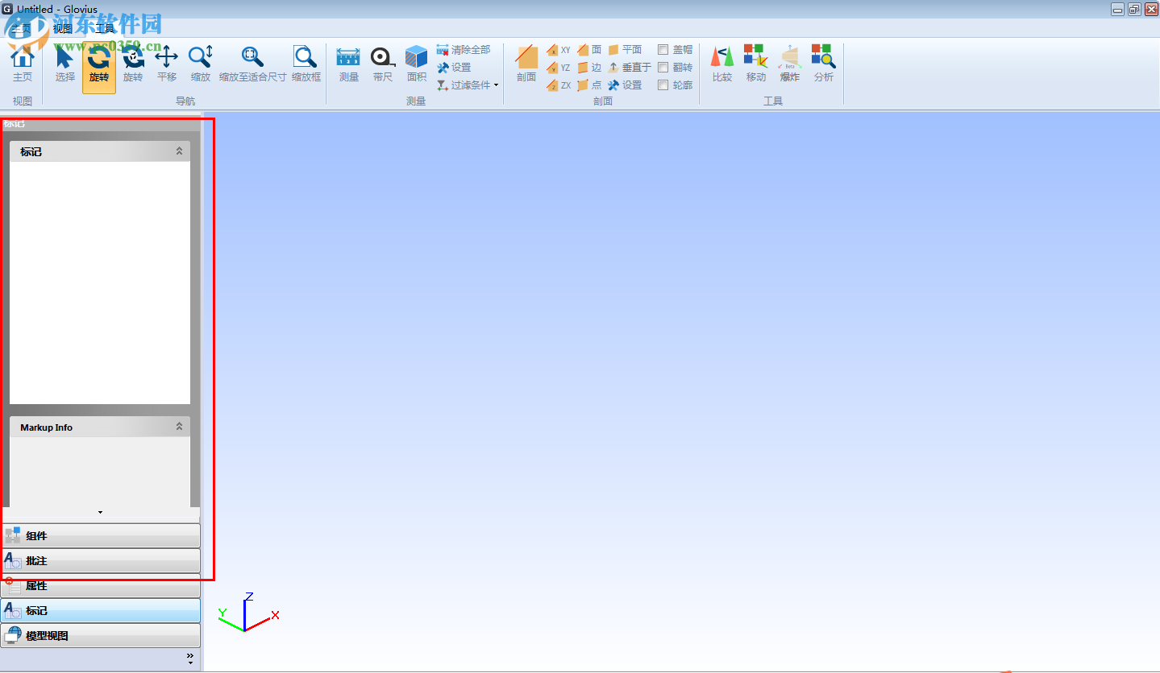Open the 组件 components panel

tap(101, 535)
